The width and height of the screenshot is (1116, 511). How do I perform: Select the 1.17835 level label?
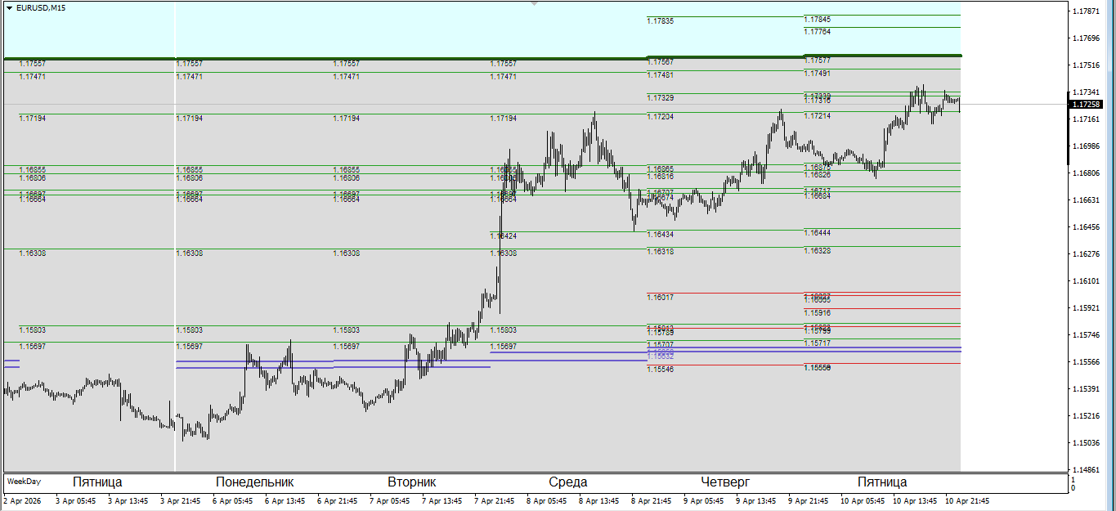click(660, 21)
